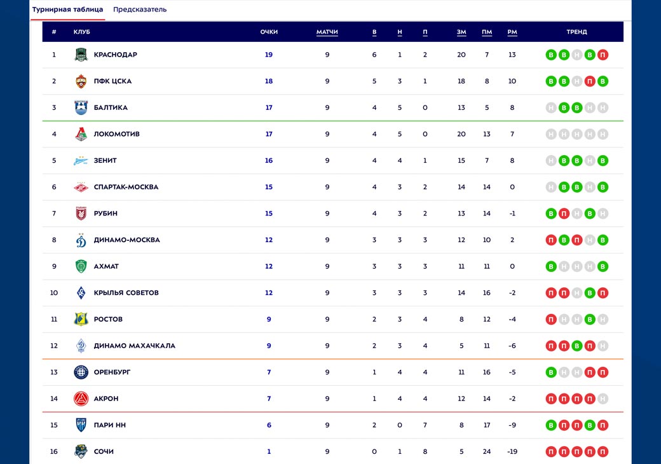Click the Динамо-Москва club logo
661x464 pixels.
pyautogui.click(x=81, y=240)
